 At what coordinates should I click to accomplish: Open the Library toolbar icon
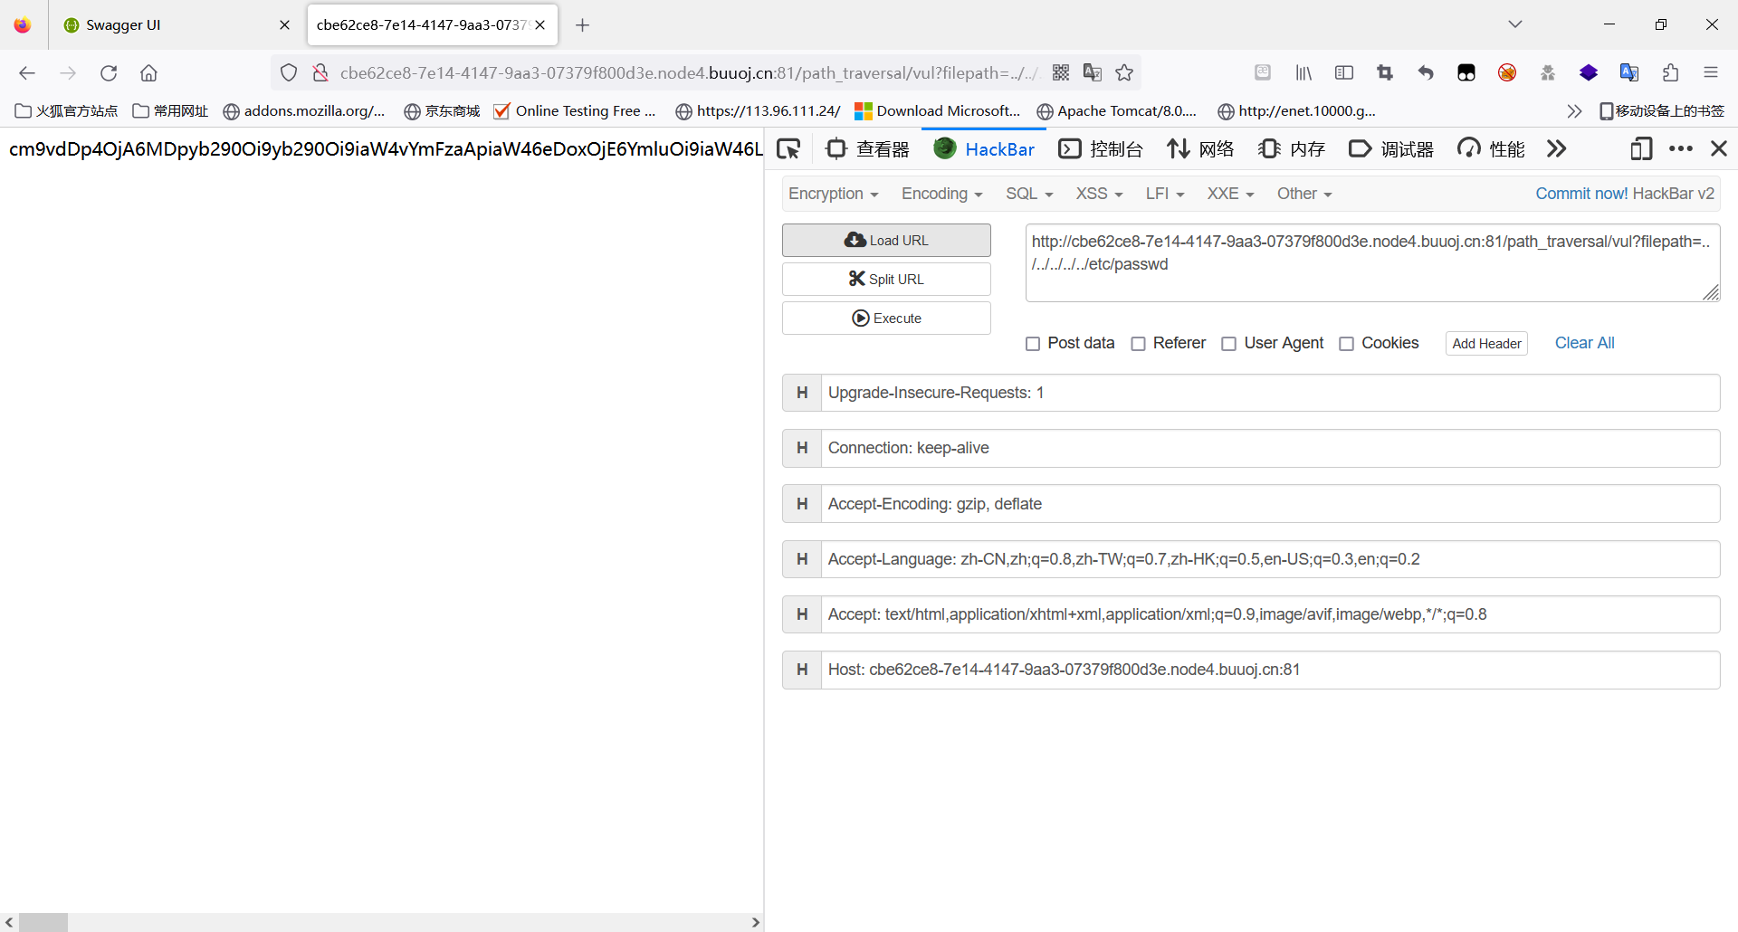point(1303,72)
